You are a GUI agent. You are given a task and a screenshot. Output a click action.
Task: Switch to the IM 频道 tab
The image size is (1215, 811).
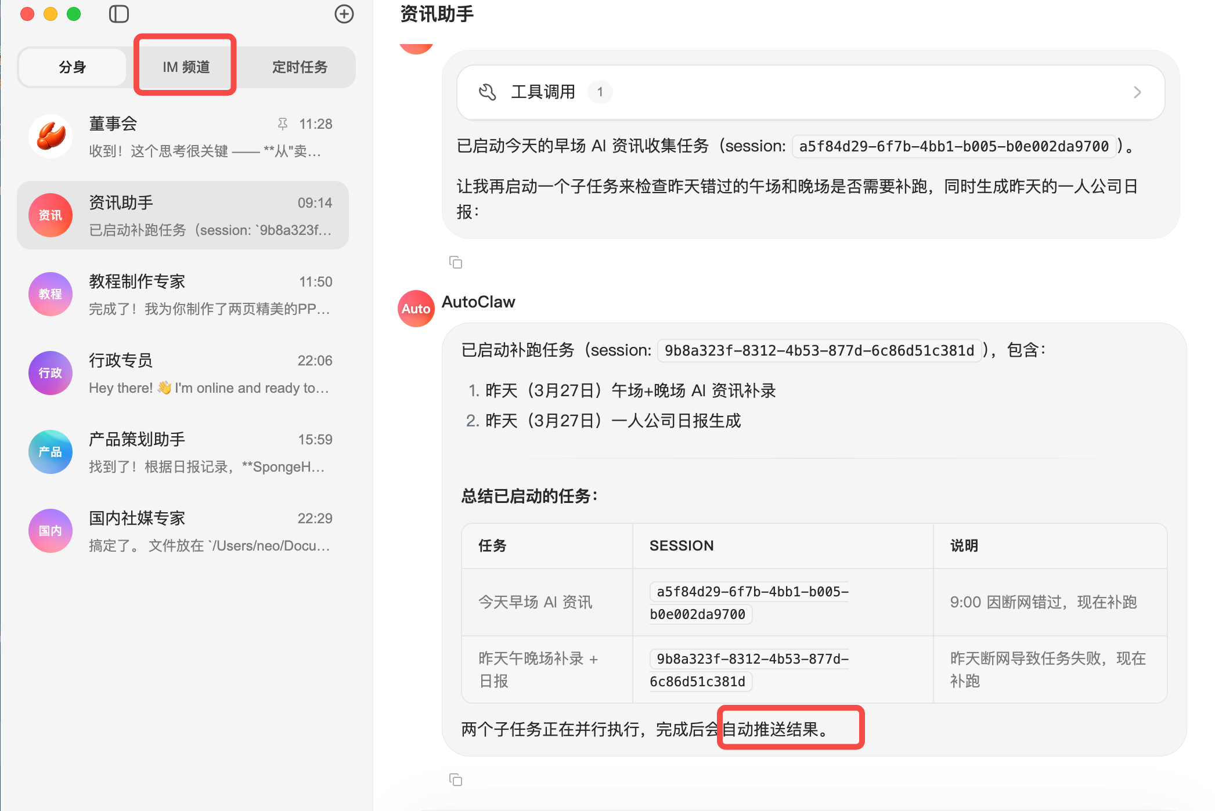[x=186, y=67]
